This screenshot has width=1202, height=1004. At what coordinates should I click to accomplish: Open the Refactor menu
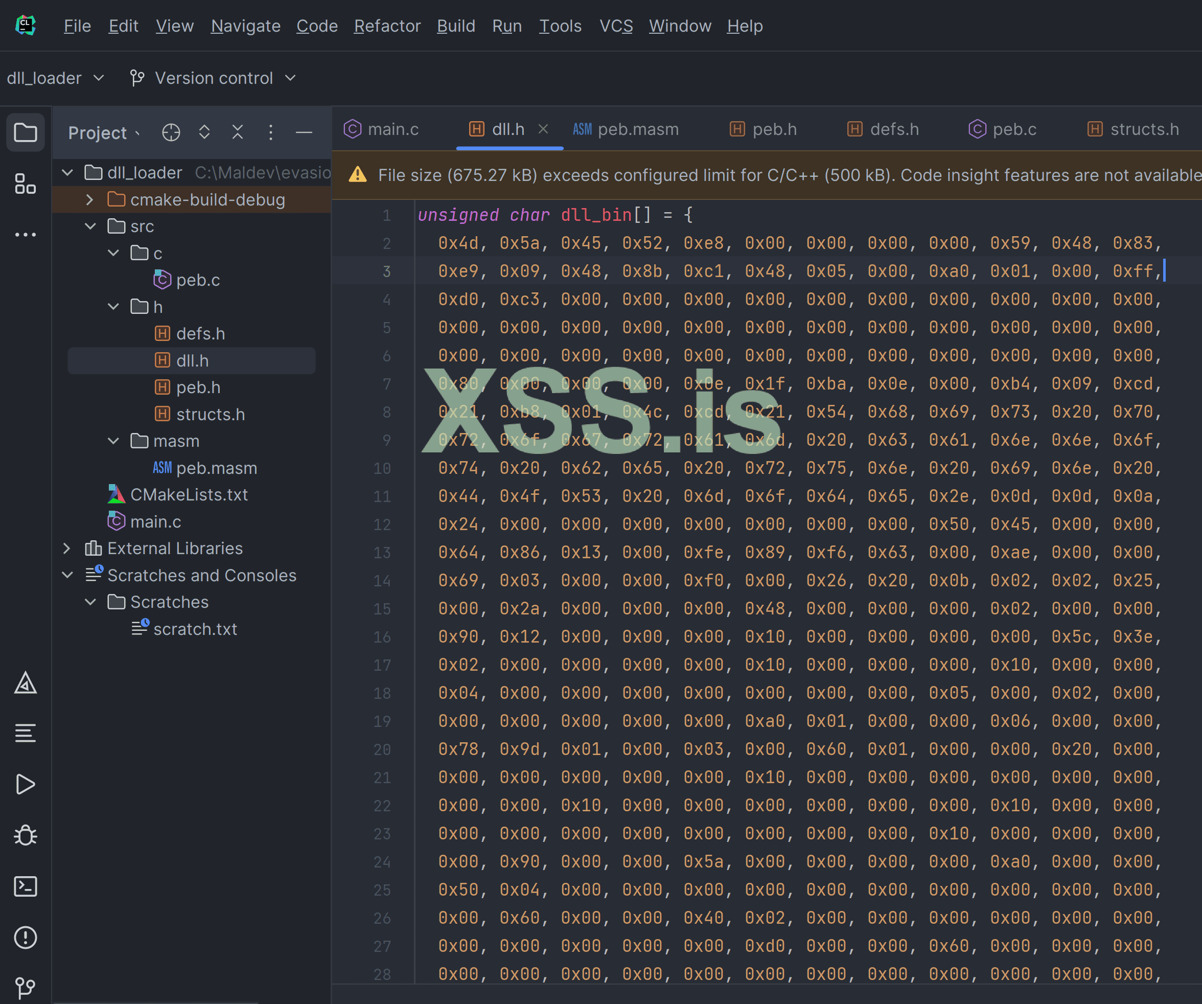[387, 26]
